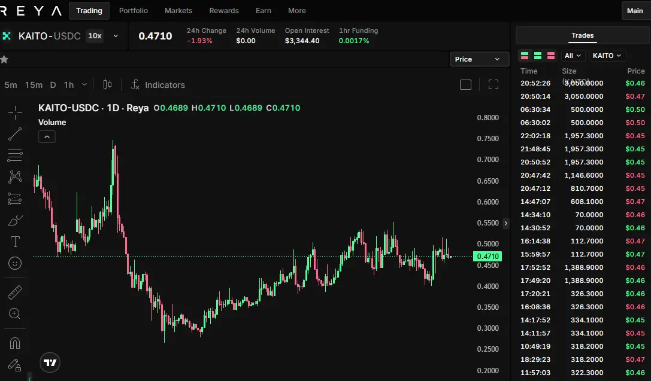The height and width of the screenshot is (381, 651).
Task: Click the KAITO token icon
Action: [6, 36]
